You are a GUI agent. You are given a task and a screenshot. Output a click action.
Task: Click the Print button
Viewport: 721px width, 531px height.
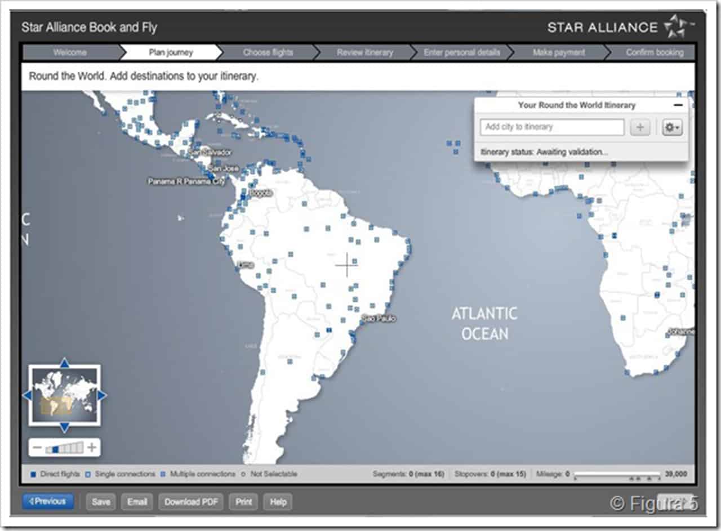[x=243, y=502]
